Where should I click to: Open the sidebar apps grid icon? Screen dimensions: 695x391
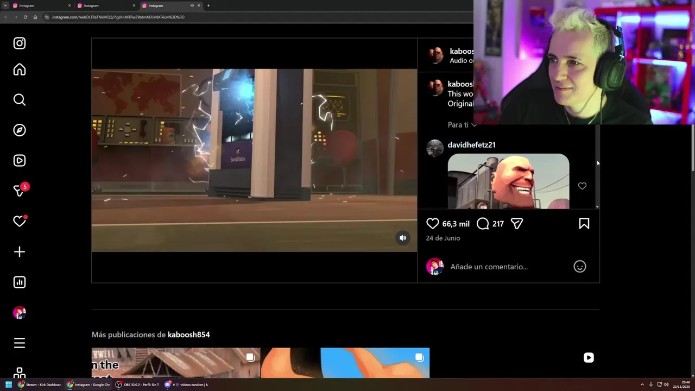[x=20, y=373]
